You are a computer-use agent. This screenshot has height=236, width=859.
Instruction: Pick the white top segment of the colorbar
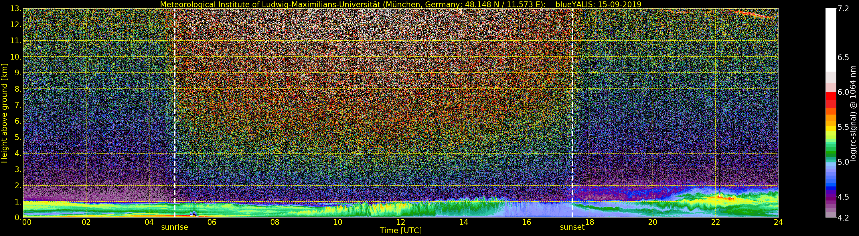831,40
